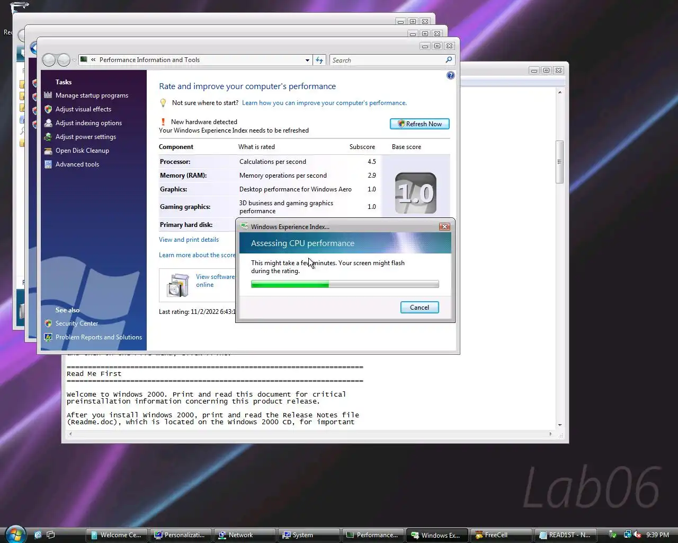
Task: Click the red exclamation New hardware icon
Action: pos(163,122)
